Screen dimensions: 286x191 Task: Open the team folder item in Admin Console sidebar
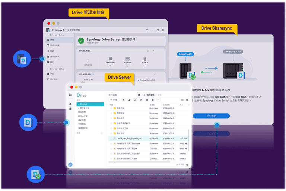click(59, 57)
